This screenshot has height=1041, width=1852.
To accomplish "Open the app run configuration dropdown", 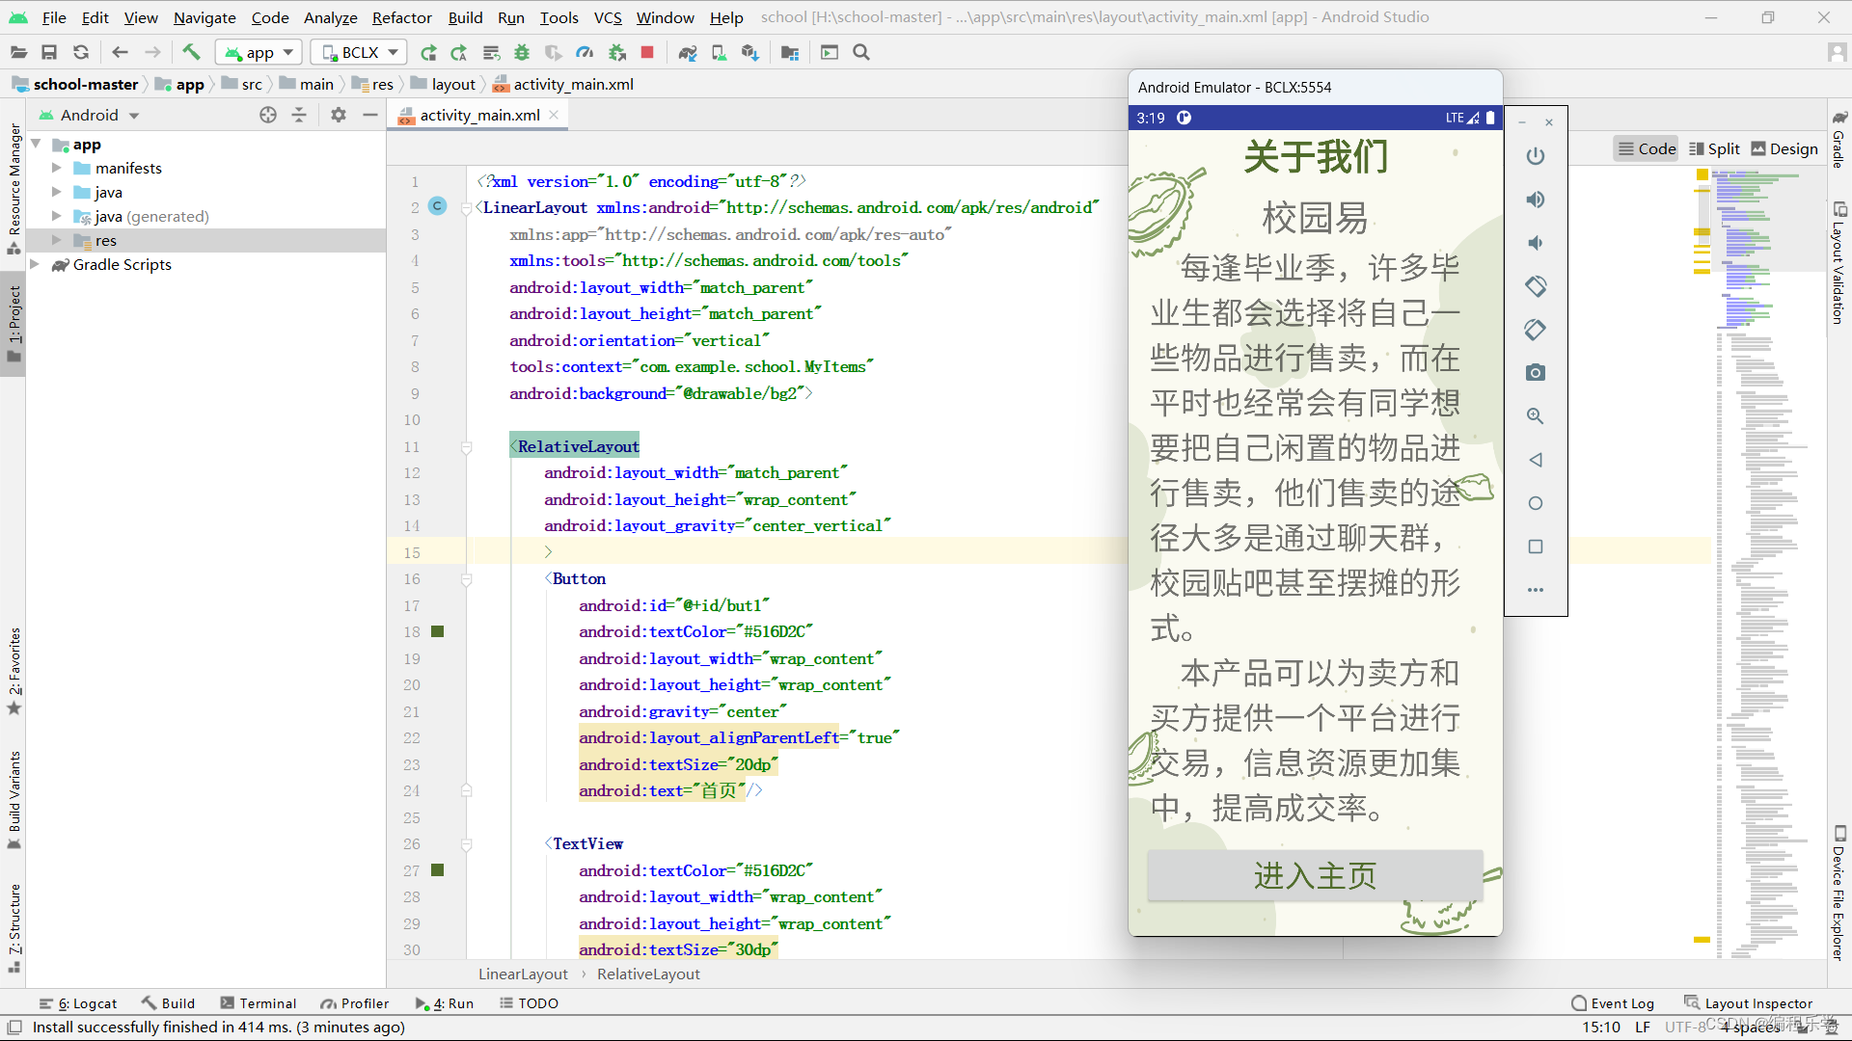I will [x=259, y=52].
